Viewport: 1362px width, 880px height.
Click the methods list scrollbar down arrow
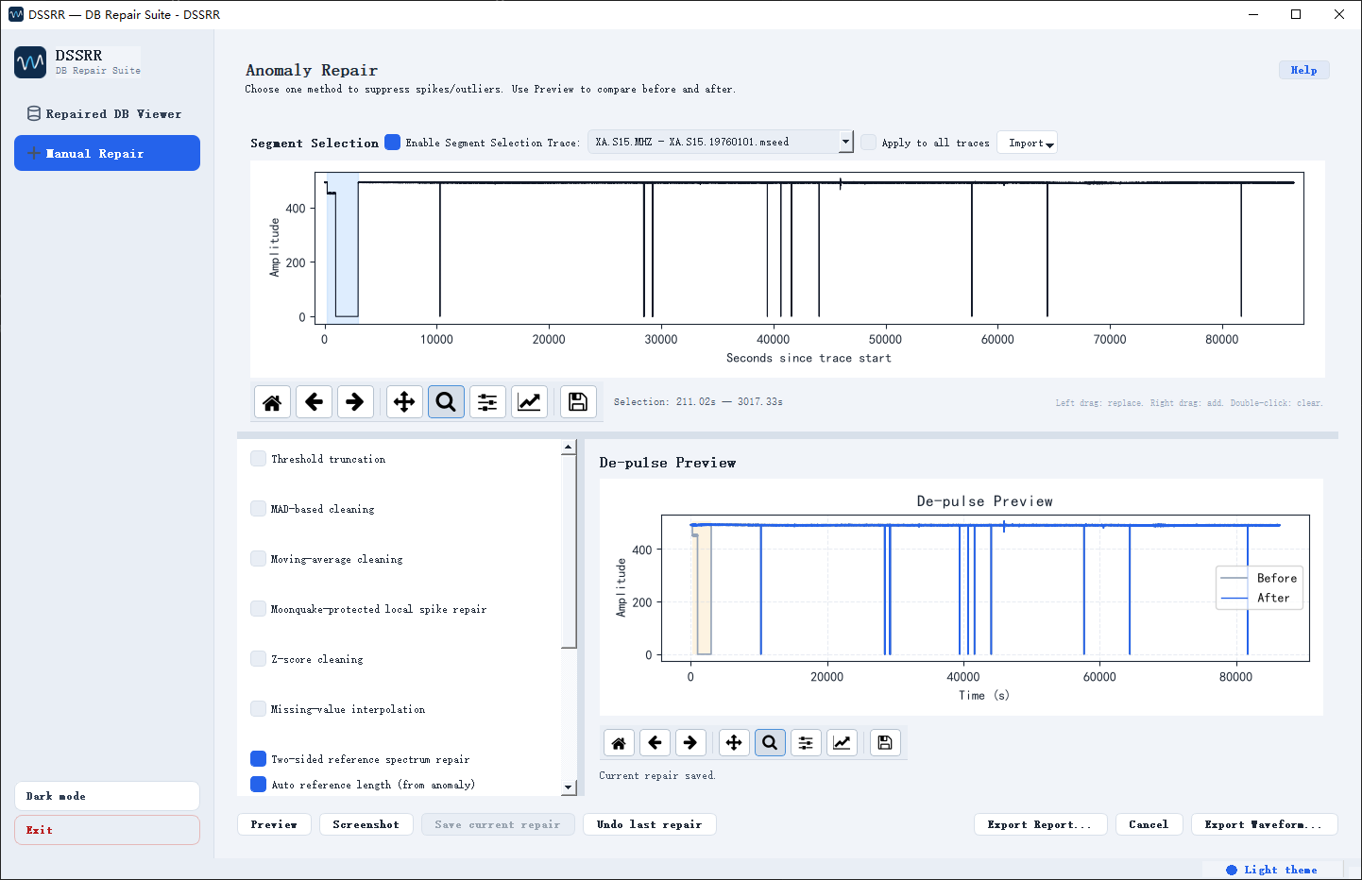tap(568, 787)
